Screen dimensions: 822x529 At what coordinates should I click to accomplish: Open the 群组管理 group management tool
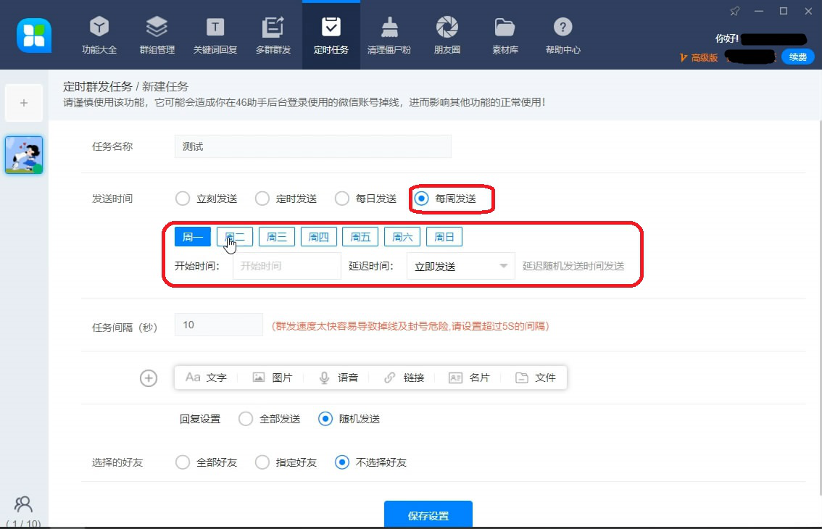tap(157, 34)
